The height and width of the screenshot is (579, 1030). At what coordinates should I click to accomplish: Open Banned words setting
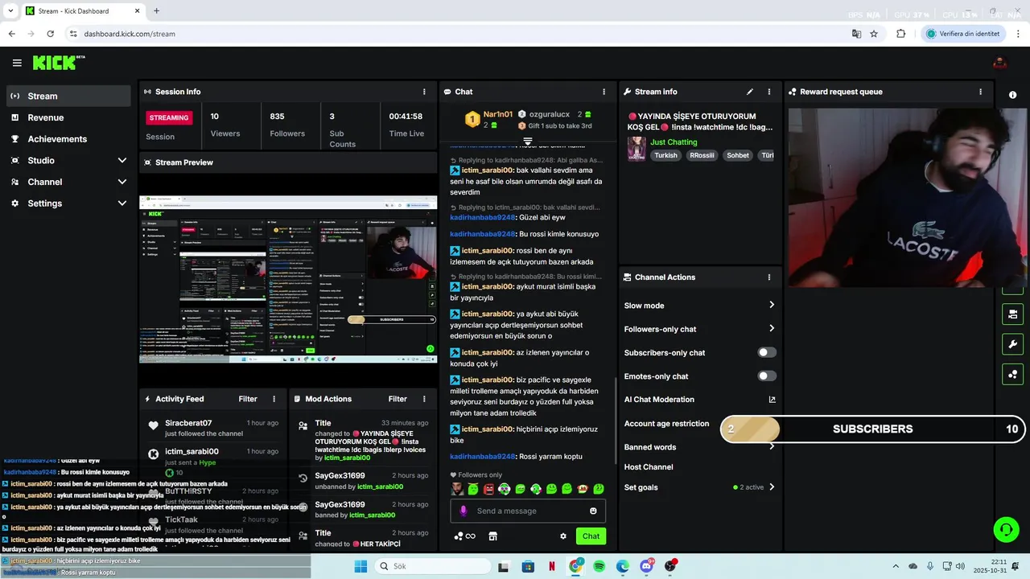click(699, 447)
